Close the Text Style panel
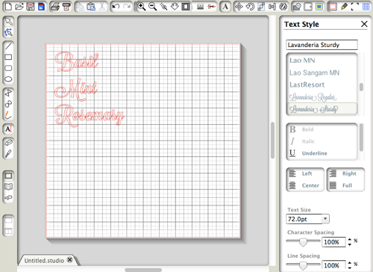Image resolution: width=373 pixels, height=272 pixels. tap(364, 24)
